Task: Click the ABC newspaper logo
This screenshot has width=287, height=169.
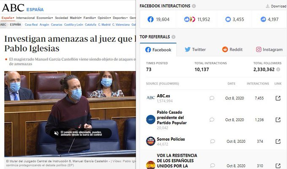Action: 13,8
